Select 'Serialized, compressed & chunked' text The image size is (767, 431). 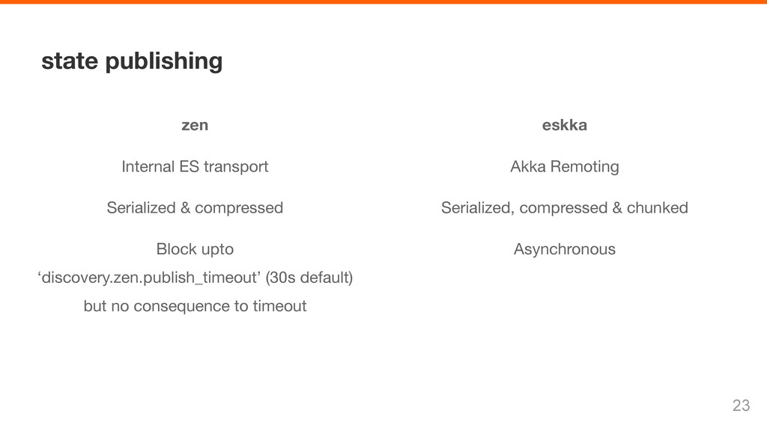565,208
